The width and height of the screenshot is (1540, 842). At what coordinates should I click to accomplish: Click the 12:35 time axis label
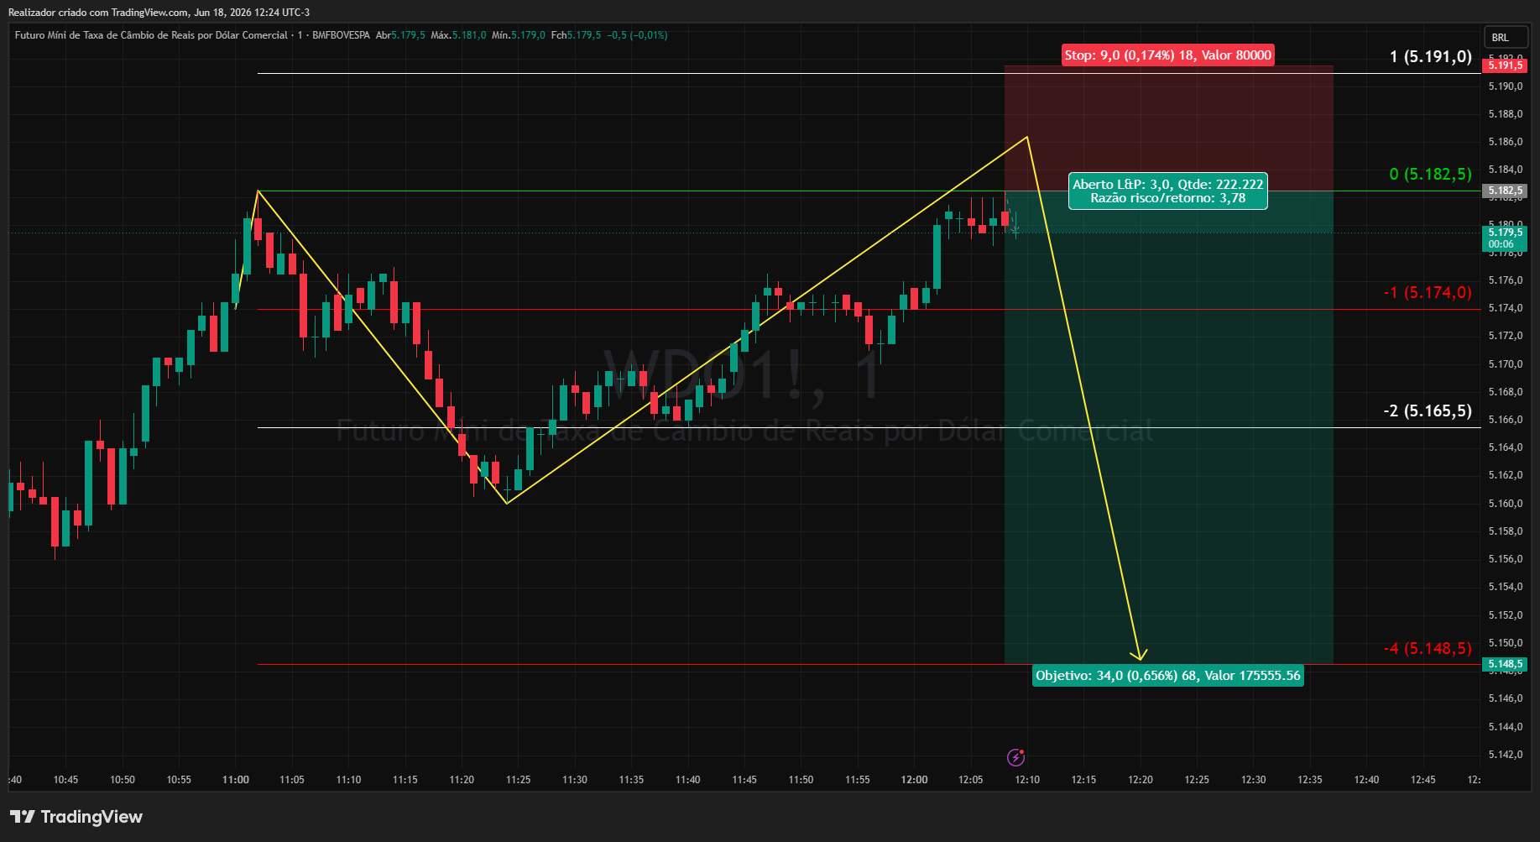[x=1310, y=780]
